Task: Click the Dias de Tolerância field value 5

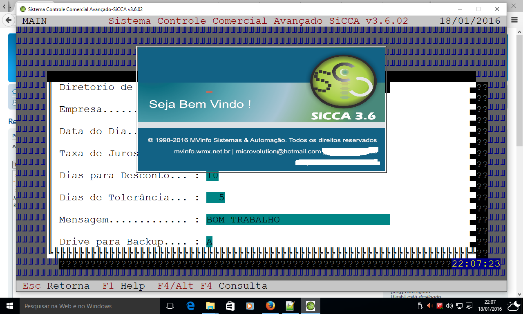Action: pyautogui.click(x=215, y=198)
